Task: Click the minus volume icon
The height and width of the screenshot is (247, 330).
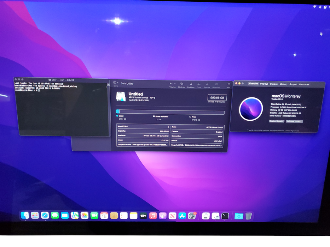Action: [x=174, y=84]
